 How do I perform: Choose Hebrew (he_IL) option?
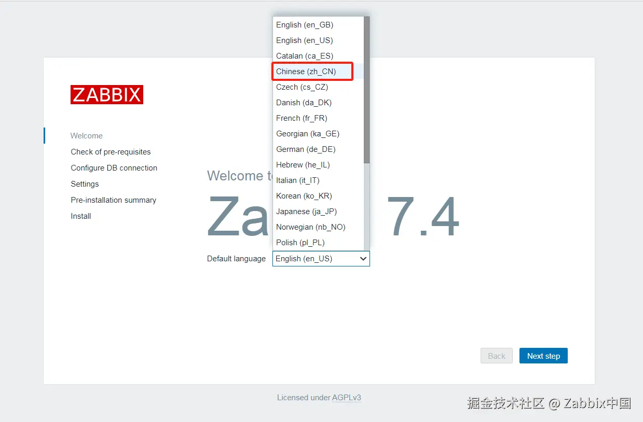click(318, 165)
